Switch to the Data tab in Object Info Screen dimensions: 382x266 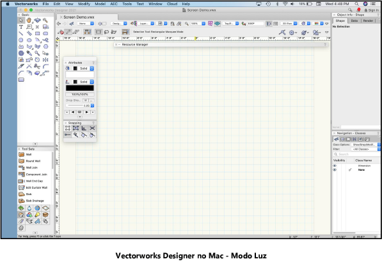(x=354, y=20)
